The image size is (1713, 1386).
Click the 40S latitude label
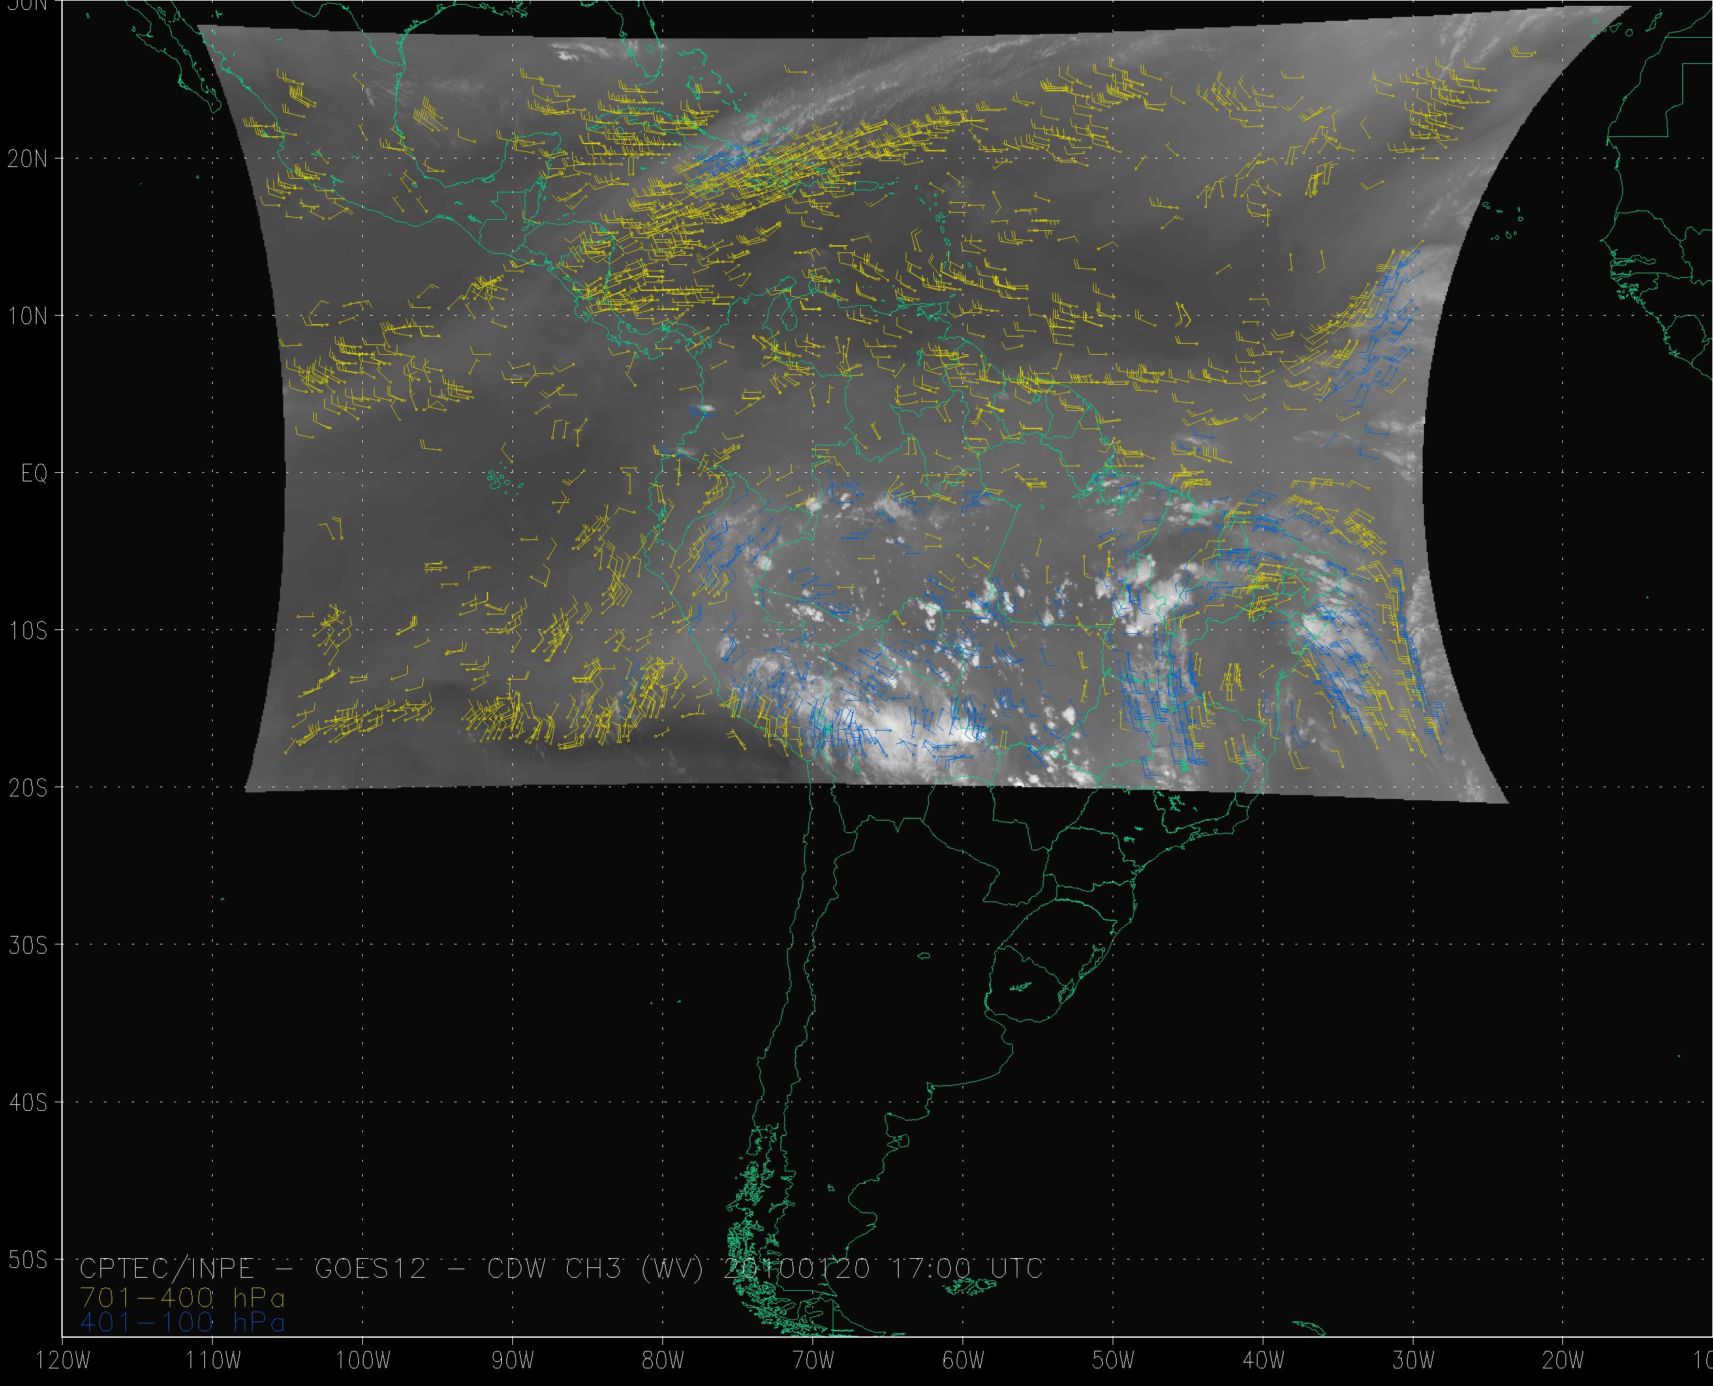point(27,1102)
